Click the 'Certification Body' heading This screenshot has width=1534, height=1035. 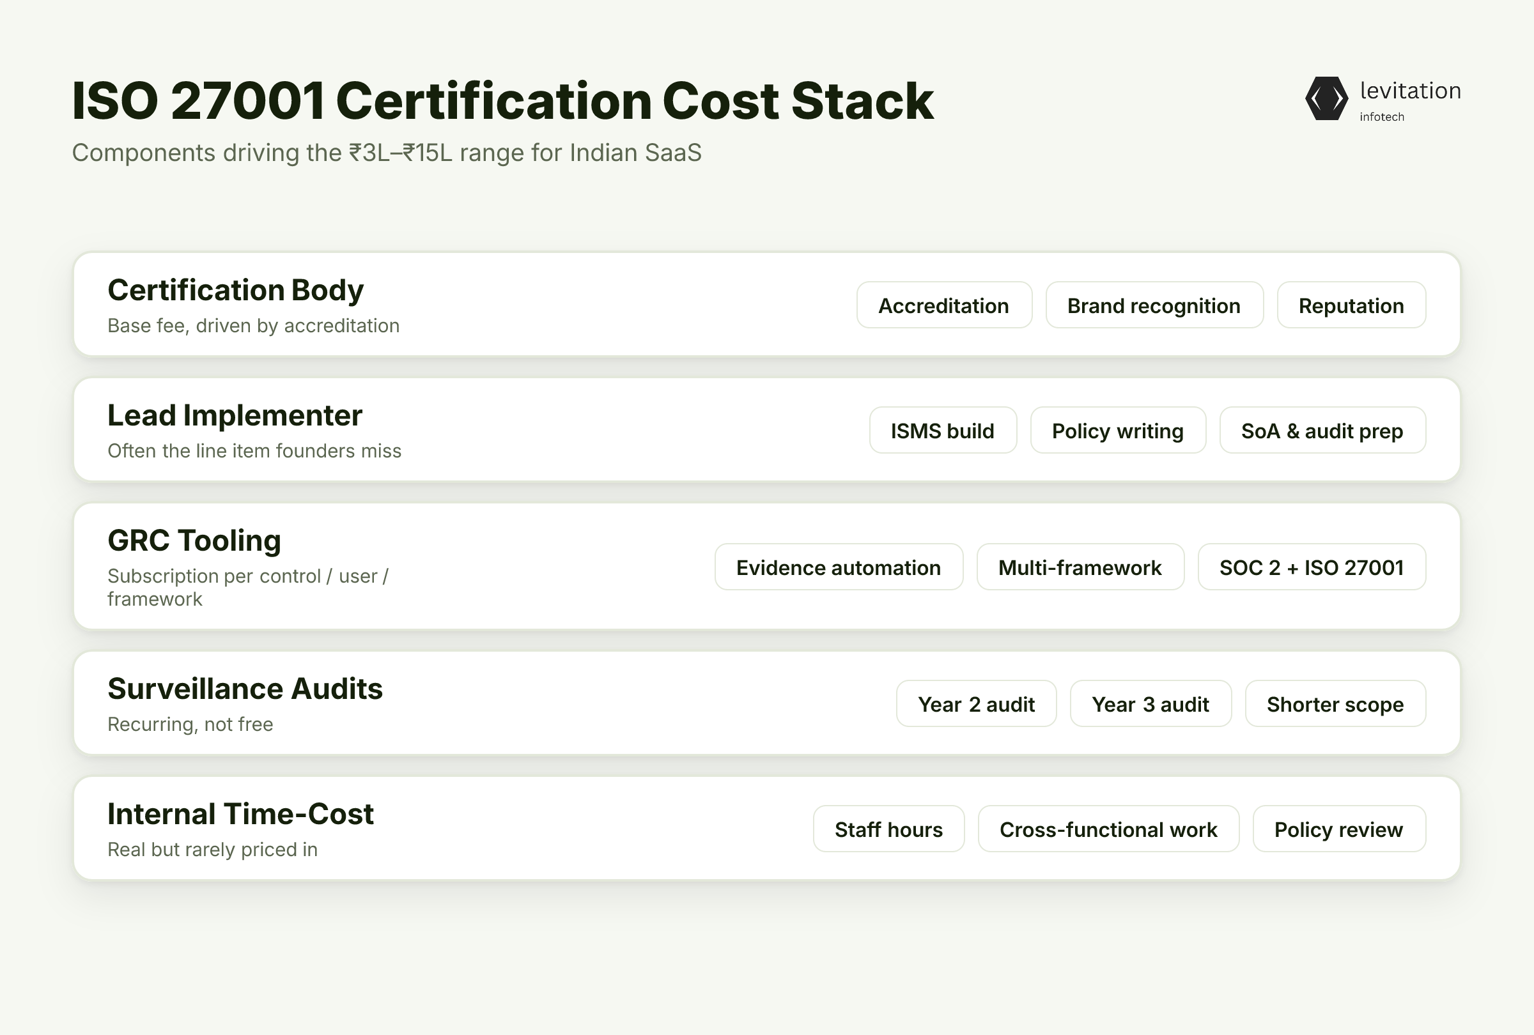click(236, 289)
